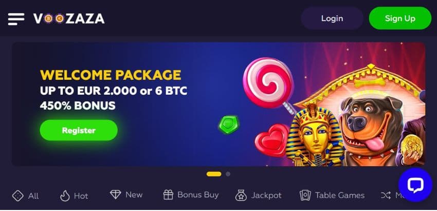Click the Welcome Package headline text
The image size is (437, 211).
(x=111, y=75)
